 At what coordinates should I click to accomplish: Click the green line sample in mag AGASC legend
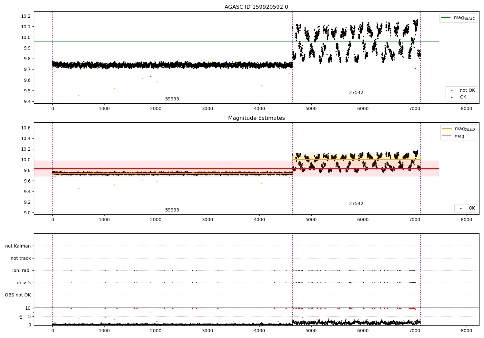446,18
